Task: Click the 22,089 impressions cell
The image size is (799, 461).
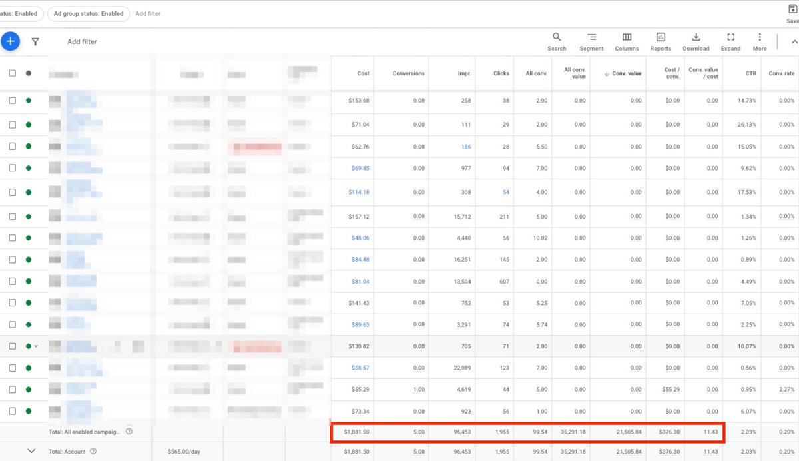Action: (461, 368)
